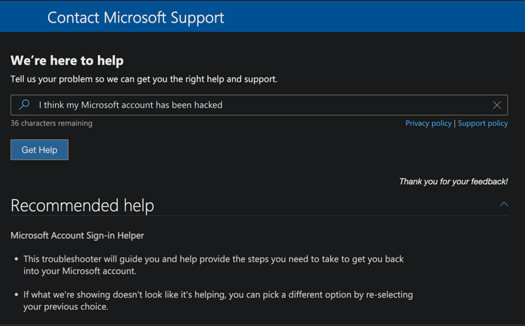Open the Privacy policy link
The width and height of the screenshot is (525, 326).
(428, 123)
